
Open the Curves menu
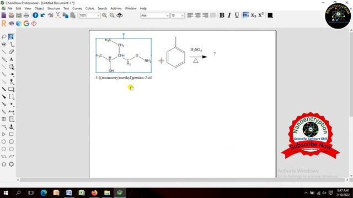[x=77, y=8]
